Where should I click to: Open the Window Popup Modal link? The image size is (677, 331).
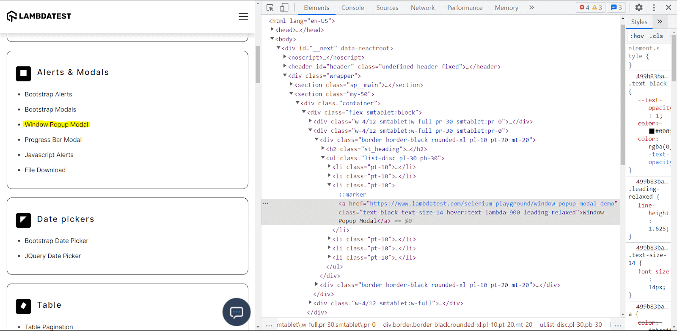point(56,124)
